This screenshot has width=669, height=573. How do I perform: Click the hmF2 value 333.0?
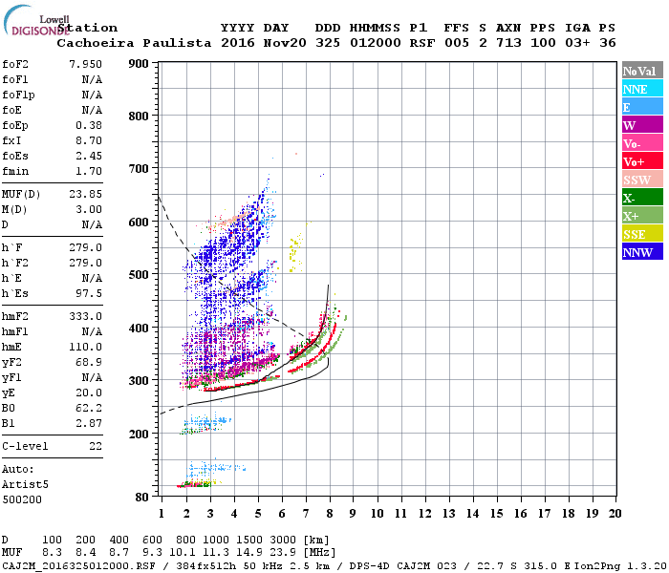click(x=85, y=316)
